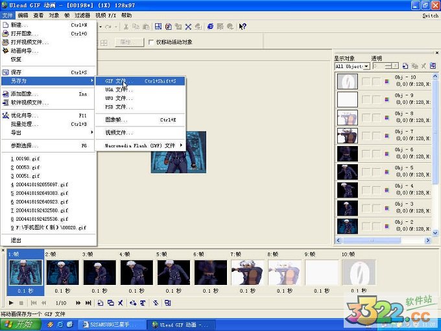The image size is (441, 331).
Task: Click the new object icon in object panel
Action: 405,66
